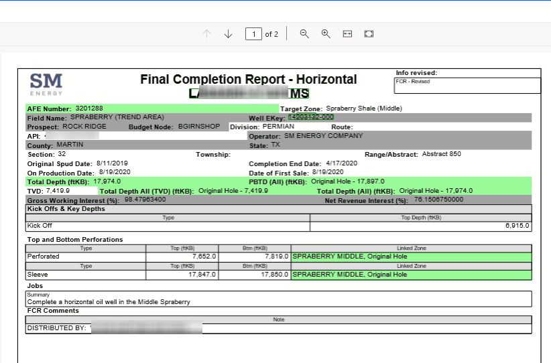Select Total Depth (All) 'Original Hole - 17,974.0'
Image resolution: width=551 pixels, height=363 pixels.
[x=436, y=191]
